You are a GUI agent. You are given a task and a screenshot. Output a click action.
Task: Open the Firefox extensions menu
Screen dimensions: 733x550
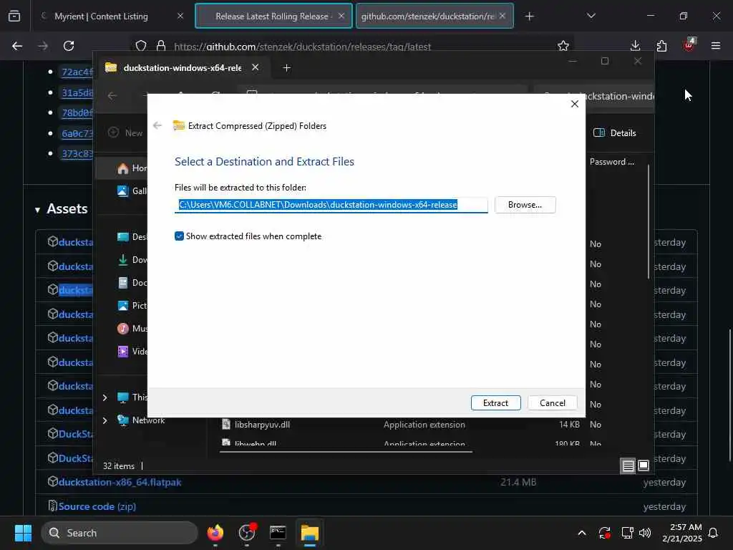pos(661,46)
